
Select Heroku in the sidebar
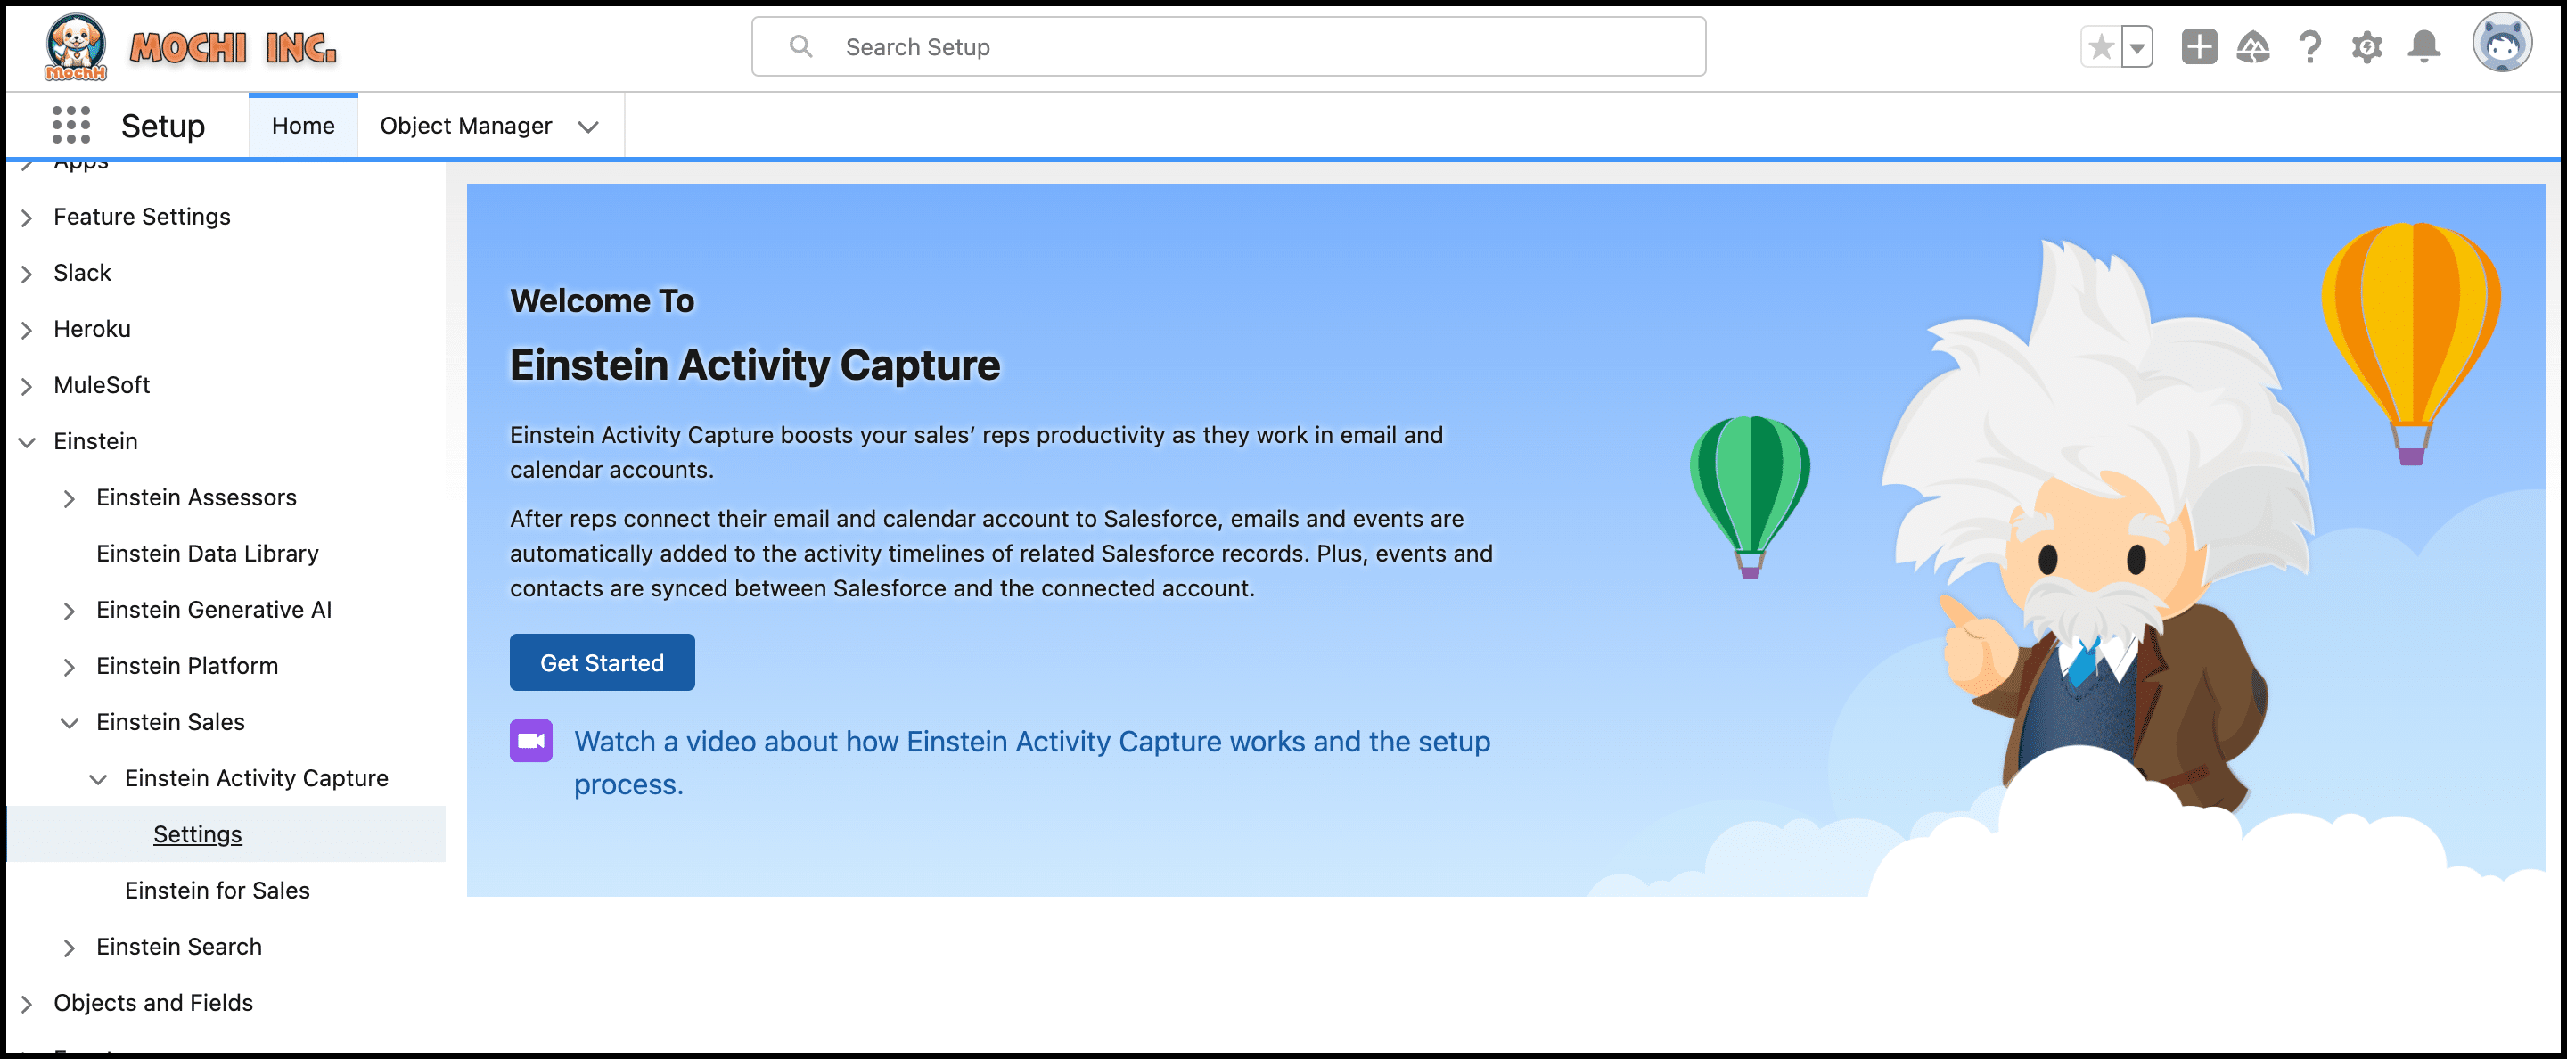[92, 329]
